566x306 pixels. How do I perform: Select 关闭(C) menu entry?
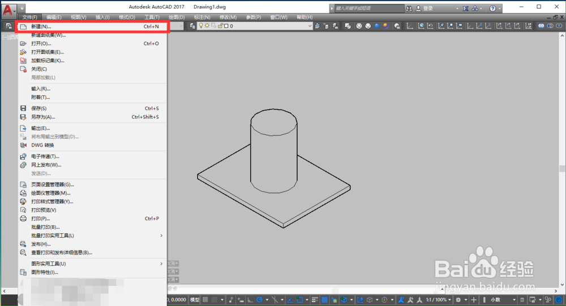(92, 69)
